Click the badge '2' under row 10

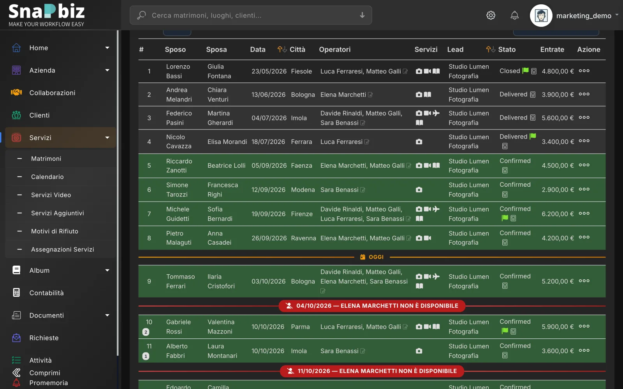pos(146,332)
